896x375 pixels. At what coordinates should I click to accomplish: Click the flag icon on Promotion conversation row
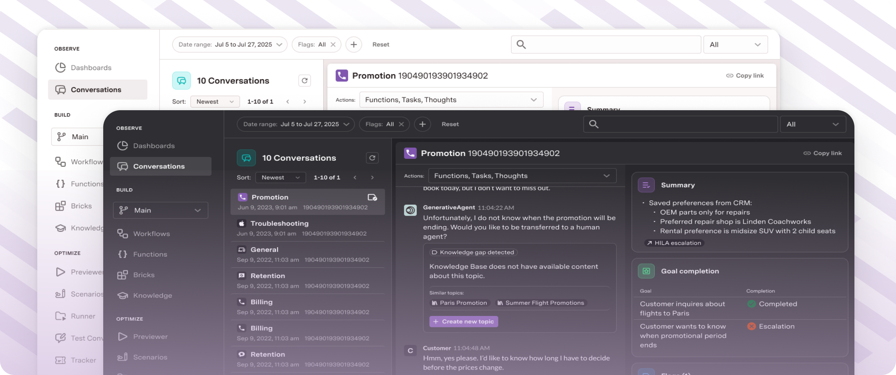pos(372,198)
